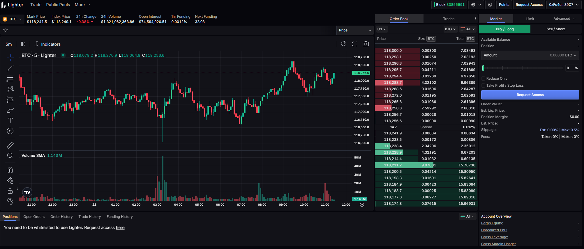
Task: Select the pattern drawing tool
Action: coord(10,89)
